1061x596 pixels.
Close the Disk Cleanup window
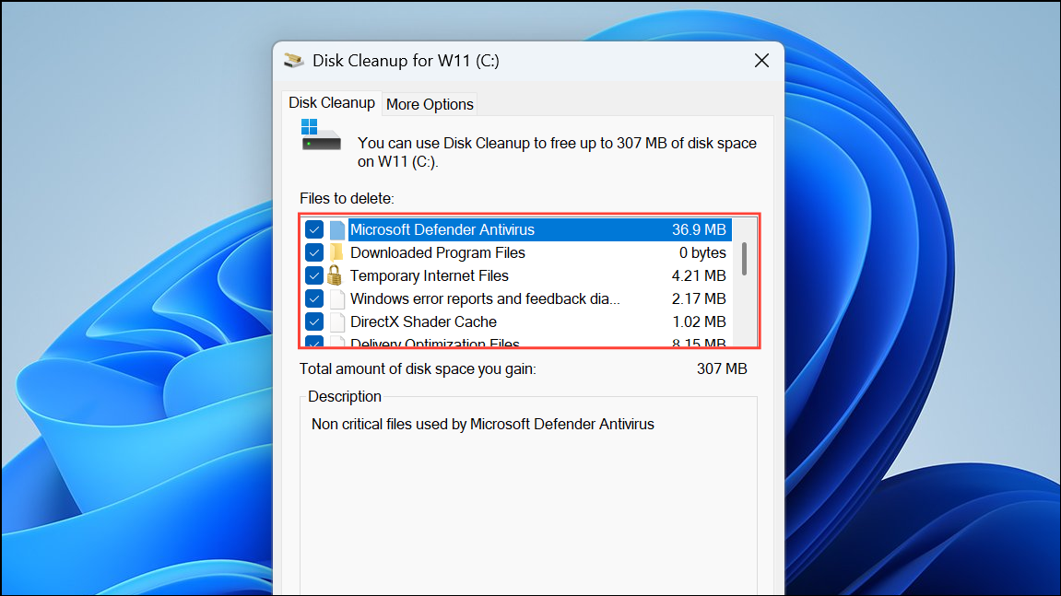point(761,60)
